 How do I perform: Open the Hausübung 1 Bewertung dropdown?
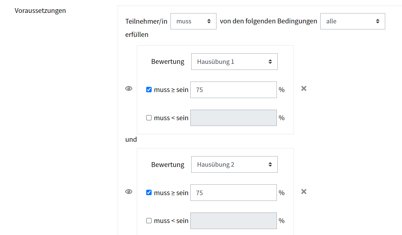click(234, 62)
